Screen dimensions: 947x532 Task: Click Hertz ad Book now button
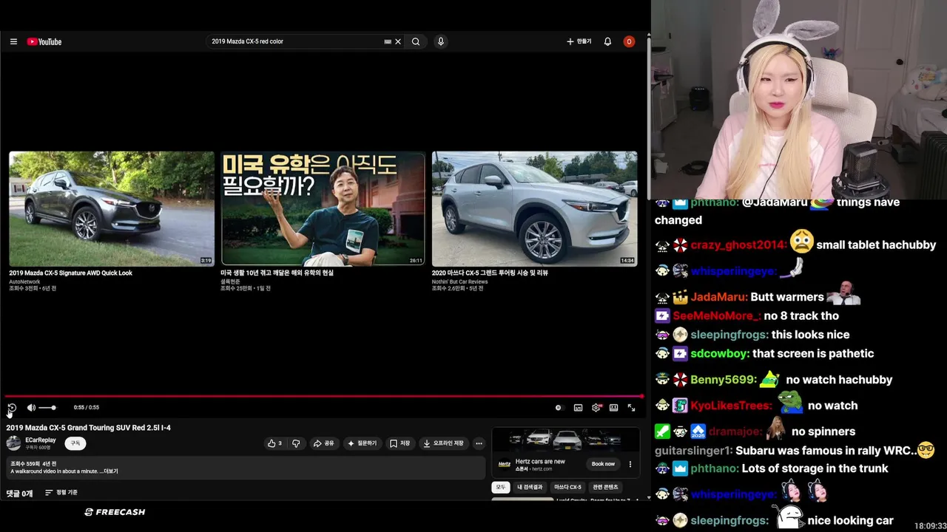[x=603, y=464]
